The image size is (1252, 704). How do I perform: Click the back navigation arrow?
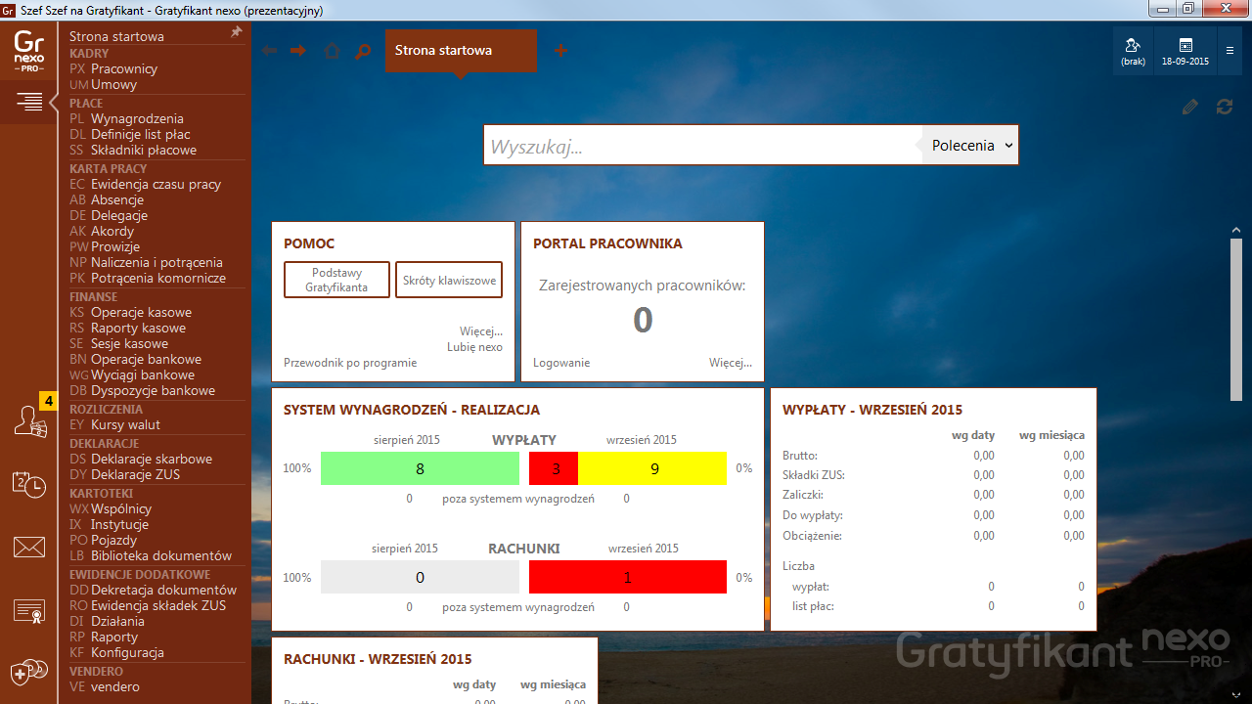click(269, 50)
